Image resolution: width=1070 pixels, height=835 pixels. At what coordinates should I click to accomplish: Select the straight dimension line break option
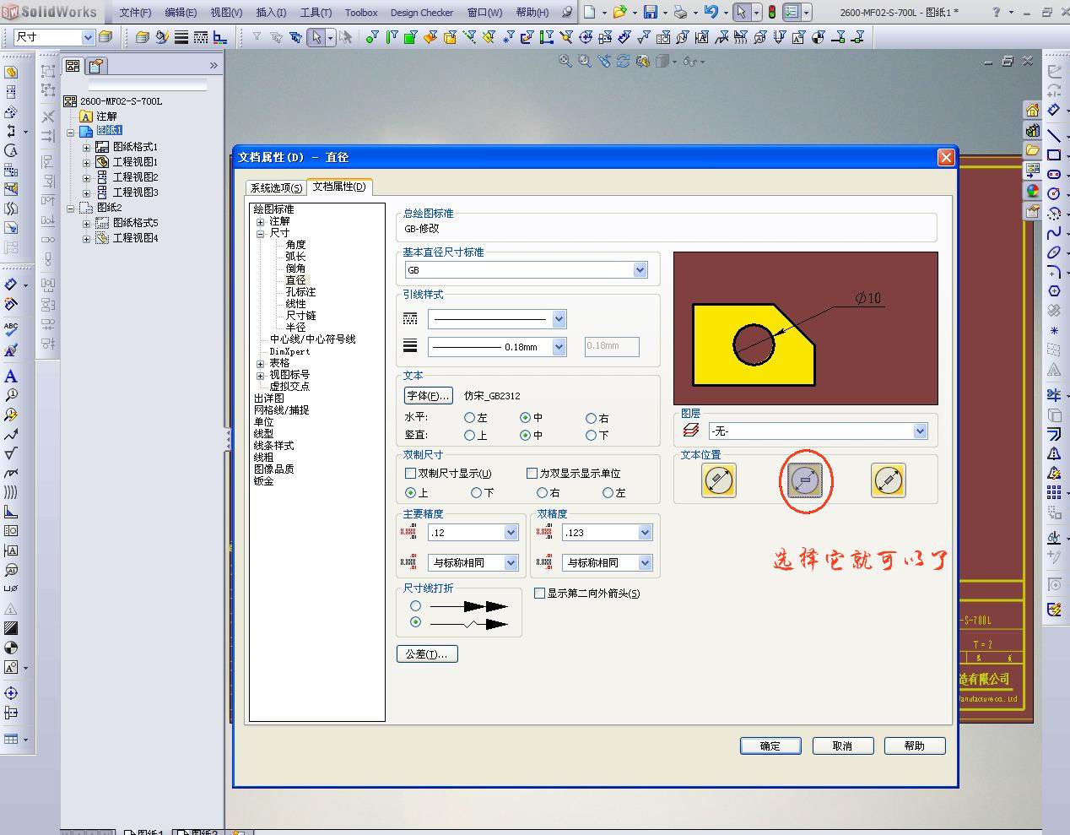pyautogui.click(x=415, y=606)
